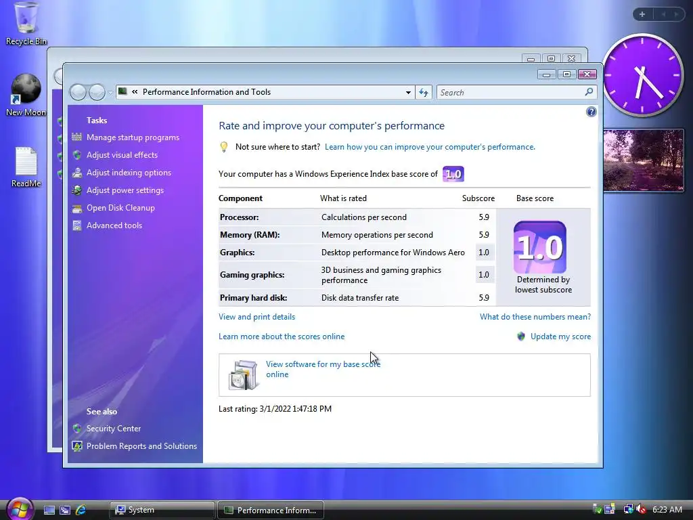Click the large 1.0 base score badge
The image size is (693, 520).
539,247
